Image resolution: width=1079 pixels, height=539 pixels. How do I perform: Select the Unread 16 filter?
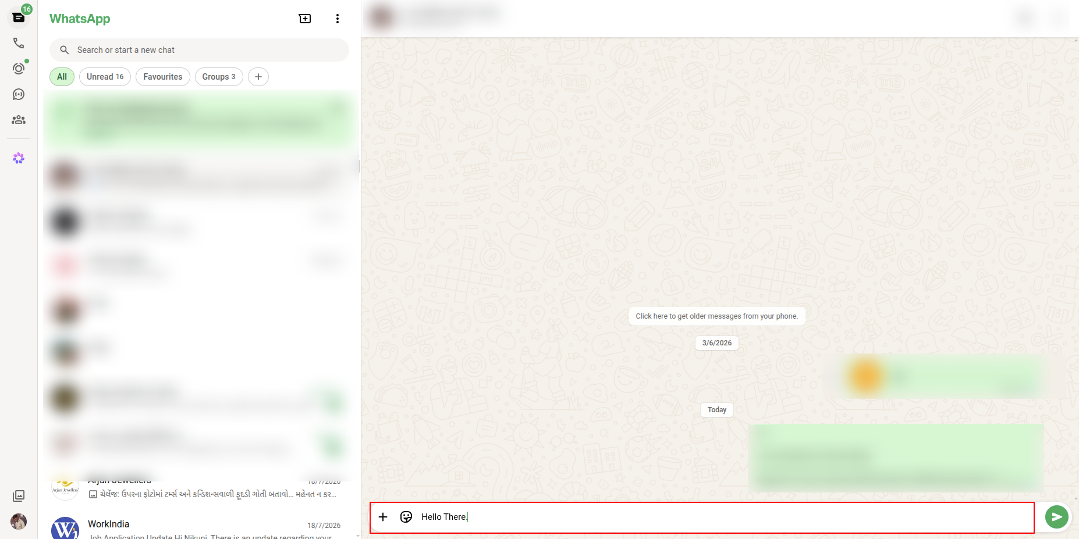pyautogui.click(x=105, y=77)
